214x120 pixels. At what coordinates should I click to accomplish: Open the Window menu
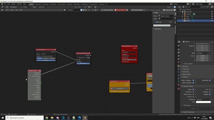coord(19,4)
